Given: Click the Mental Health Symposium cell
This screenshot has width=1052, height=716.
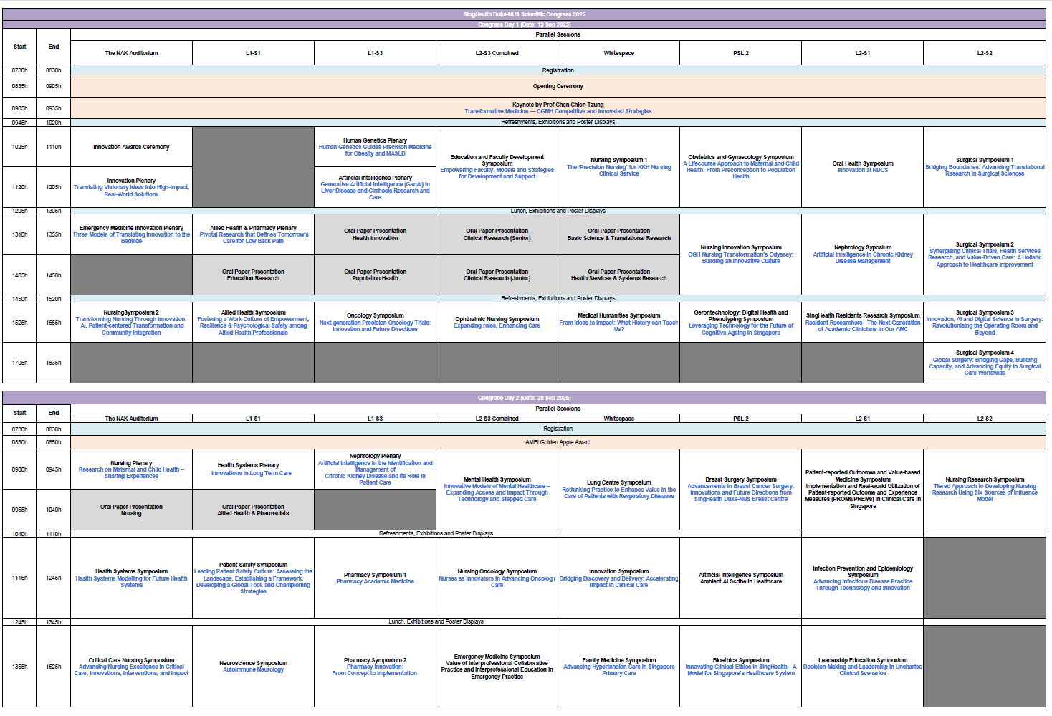Looking at the screenshot, I should pos(497,490).
